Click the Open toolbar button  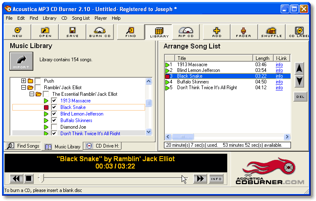(45, 32)
